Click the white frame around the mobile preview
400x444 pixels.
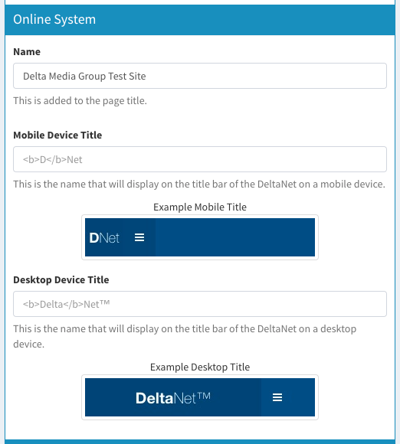coord(200,217)
